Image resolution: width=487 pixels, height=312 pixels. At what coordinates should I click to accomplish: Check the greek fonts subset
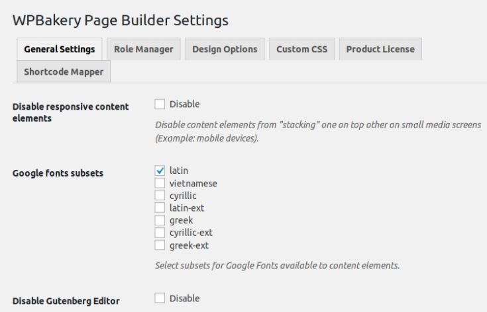(160, 220)
